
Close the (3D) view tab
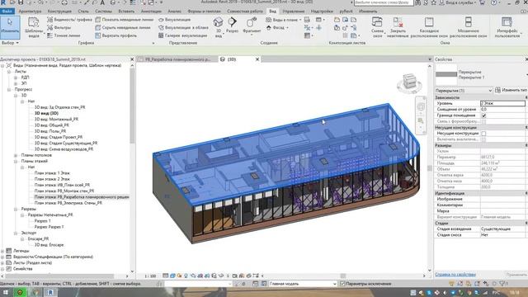click(257, 59)
